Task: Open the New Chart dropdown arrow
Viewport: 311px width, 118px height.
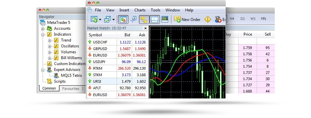Action: [x=100, y=19]
